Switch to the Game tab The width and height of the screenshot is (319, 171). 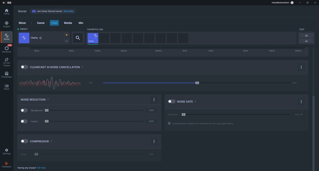tap(41, 23)
